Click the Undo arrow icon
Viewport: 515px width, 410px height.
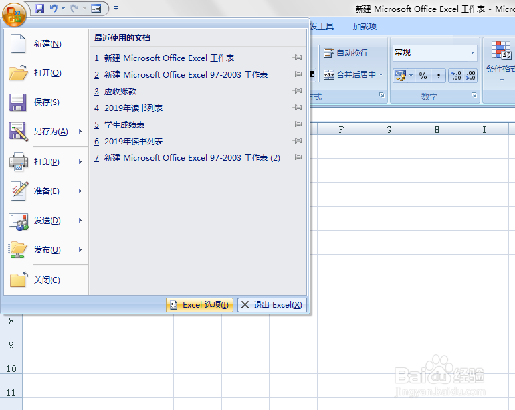54,9
